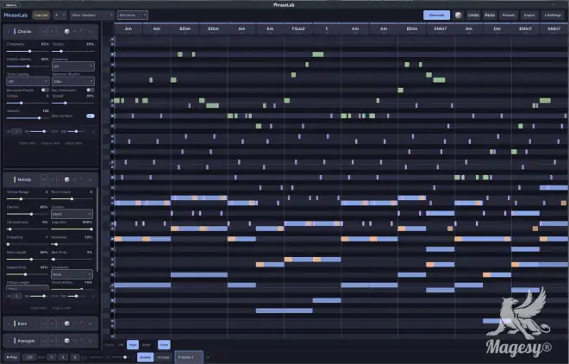Adjust the Melody Leap Size slider
This screenshot has height=364, width=569.
tap(72, 229)
